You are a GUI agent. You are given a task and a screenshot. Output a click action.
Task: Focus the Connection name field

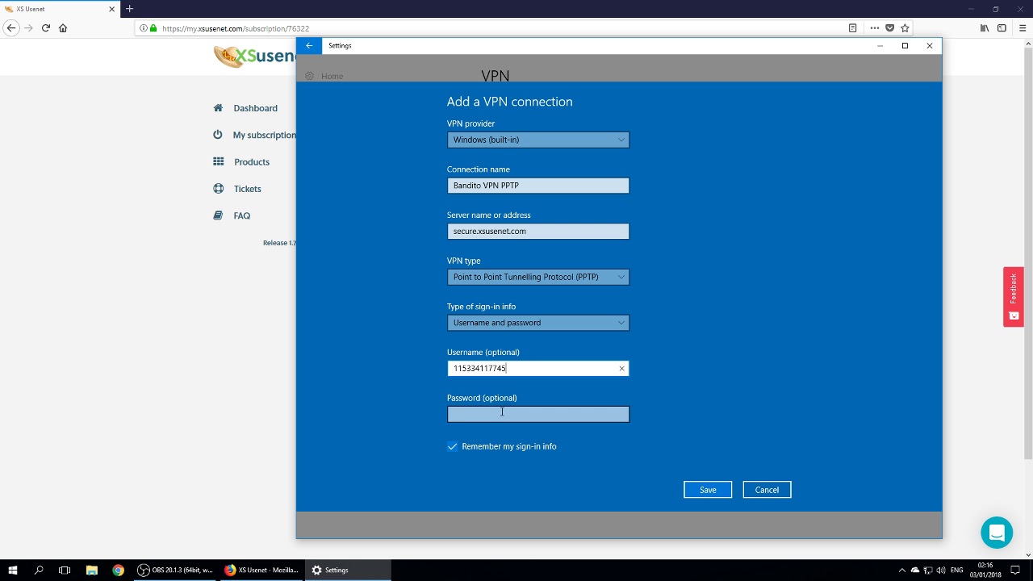tap(538, 186)
